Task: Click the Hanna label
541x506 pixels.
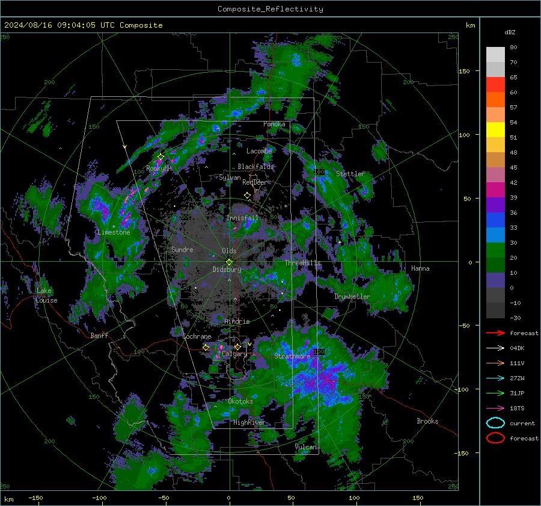Action: pos(420,268)
